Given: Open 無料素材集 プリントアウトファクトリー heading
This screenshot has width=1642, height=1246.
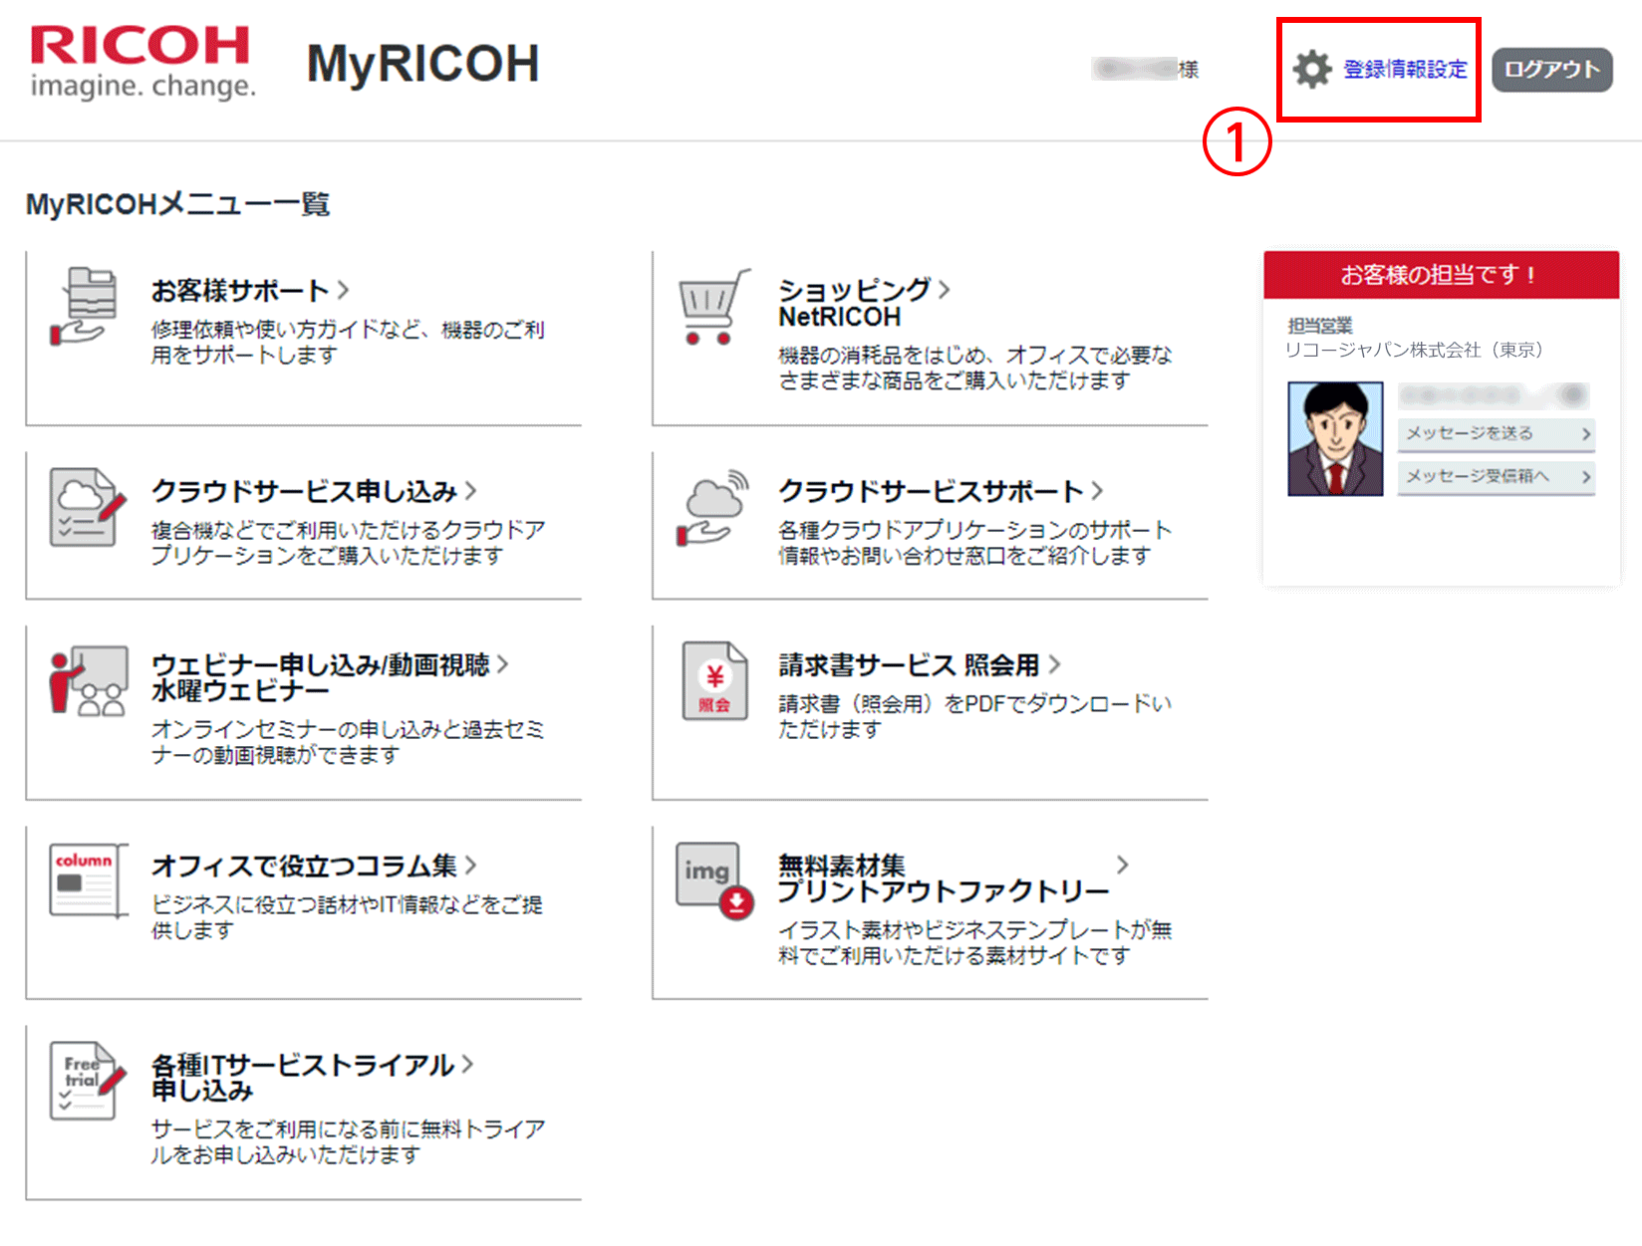Looking at the screenshot, I should (x=944, y=878).
